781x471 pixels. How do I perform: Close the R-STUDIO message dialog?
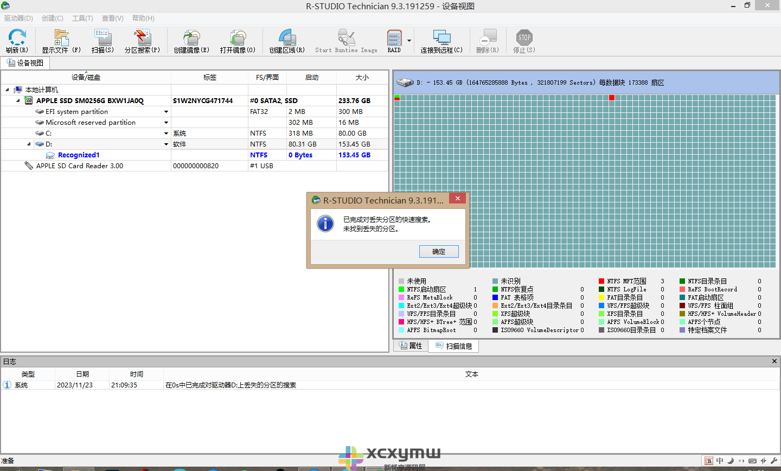pos(458,199)
